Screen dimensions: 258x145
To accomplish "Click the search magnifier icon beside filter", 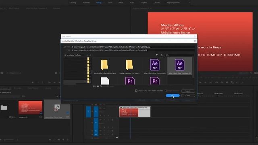I will click(162, 55).
